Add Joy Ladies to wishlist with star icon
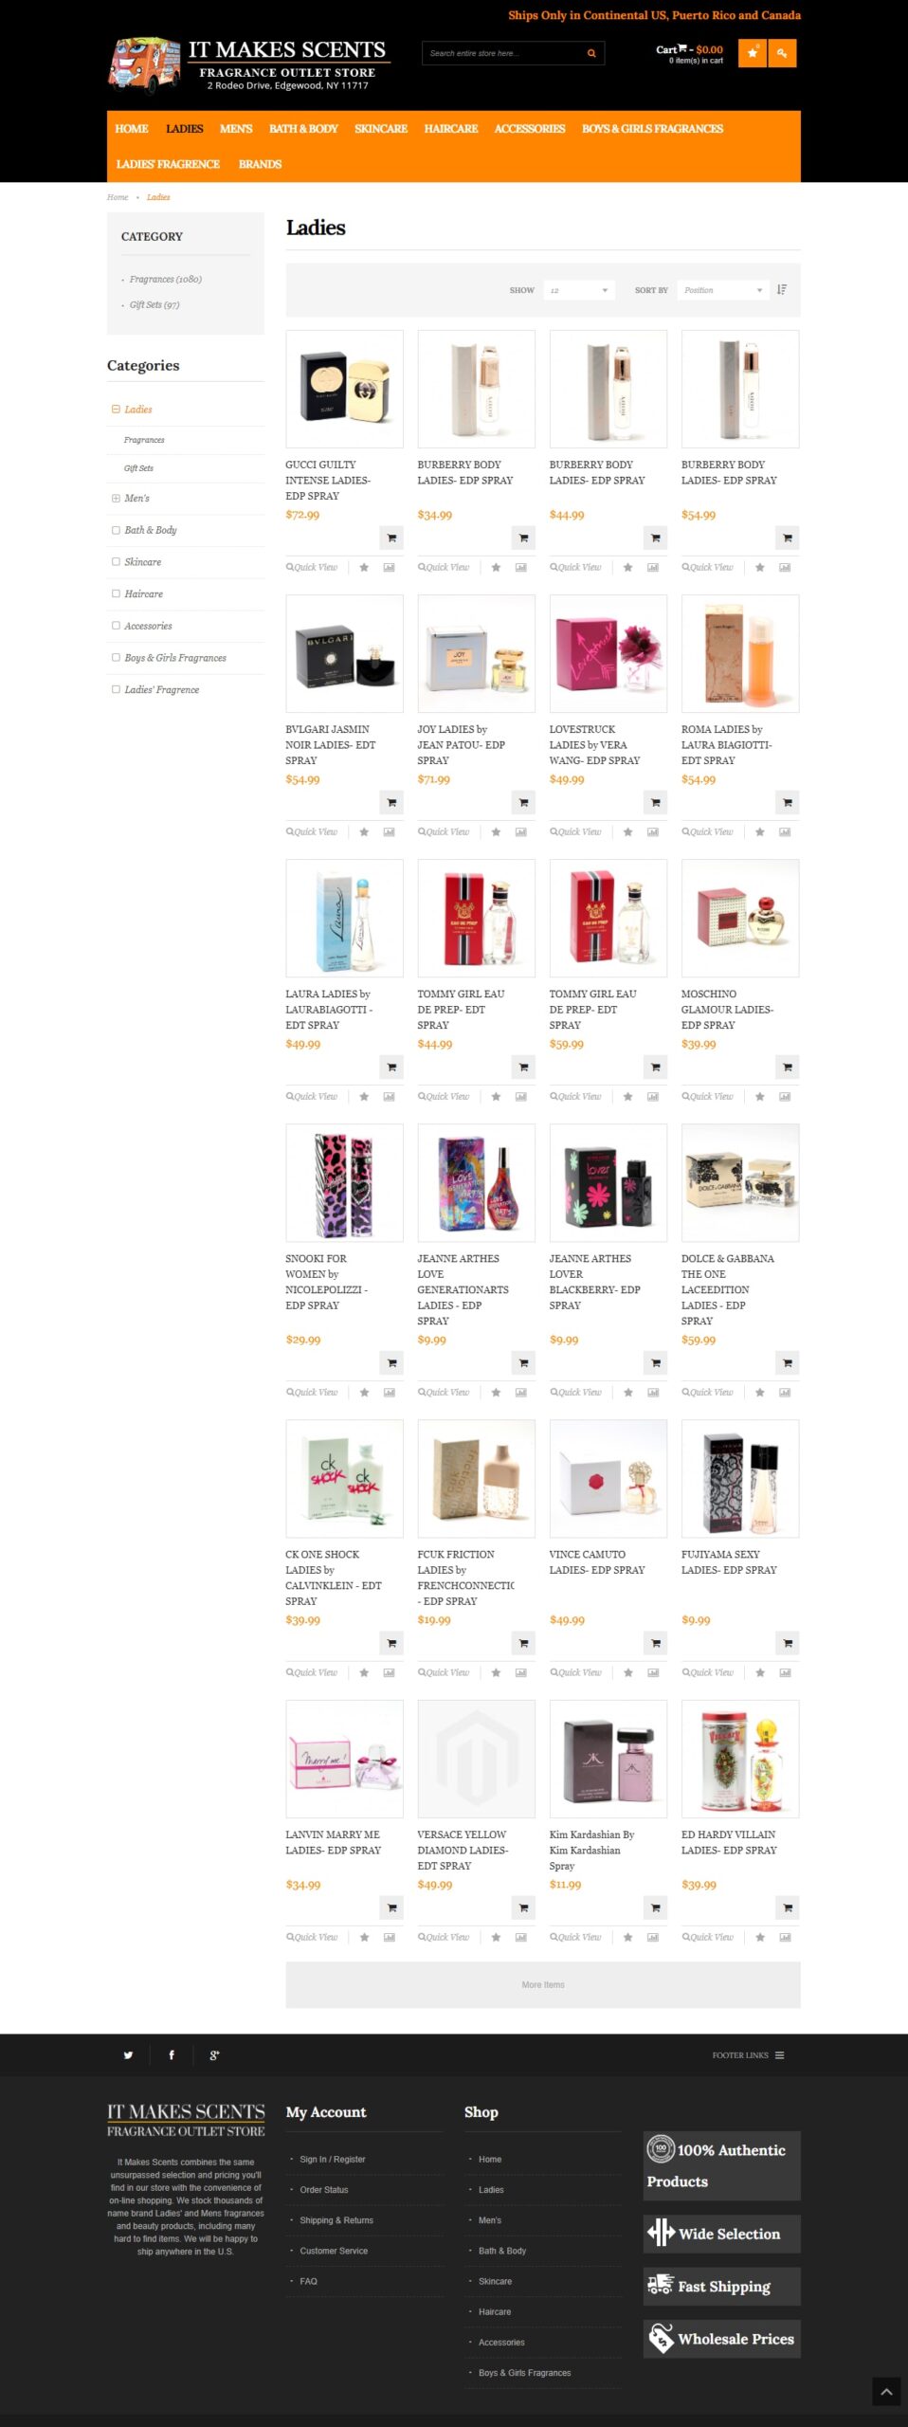This screenshot has height=2427, width=908. (496, 831)
